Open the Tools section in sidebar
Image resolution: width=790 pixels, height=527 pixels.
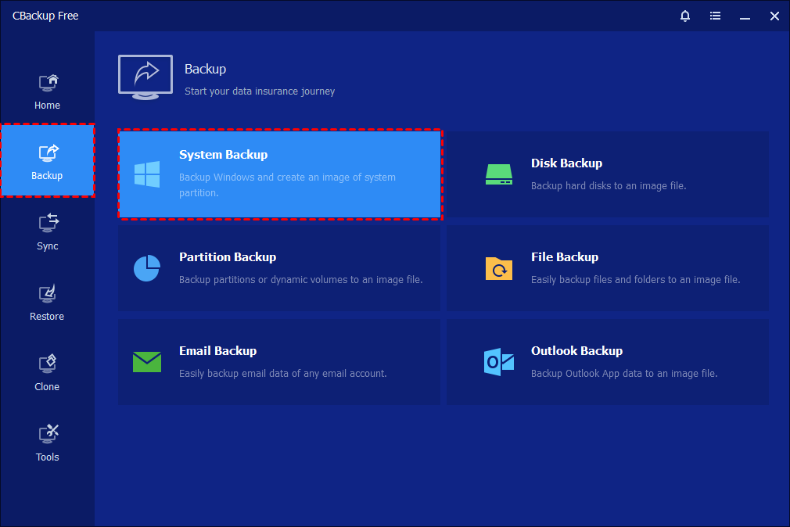47,443
